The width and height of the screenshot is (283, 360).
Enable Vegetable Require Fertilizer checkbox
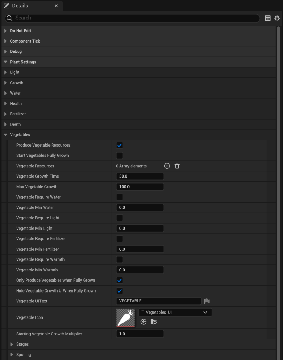pyautogui.click(x=119, y=239)
